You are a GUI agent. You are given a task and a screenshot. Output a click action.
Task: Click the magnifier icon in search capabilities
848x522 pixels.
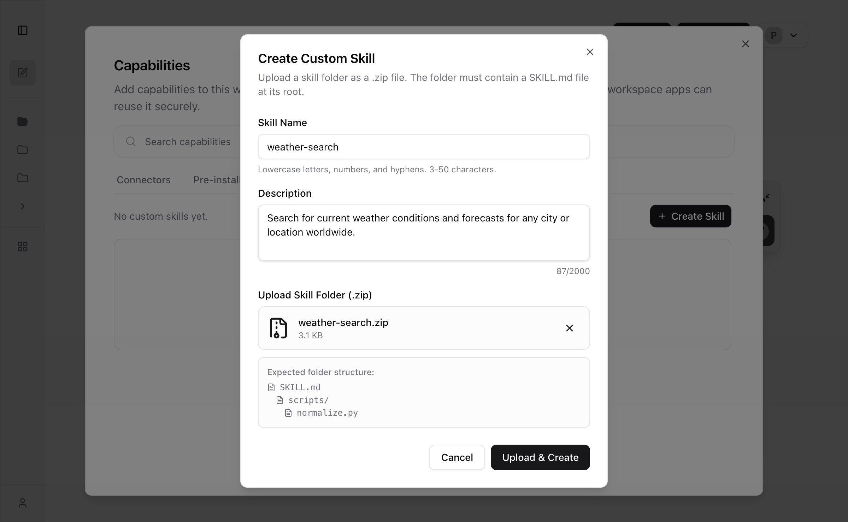tap(130, 142)
